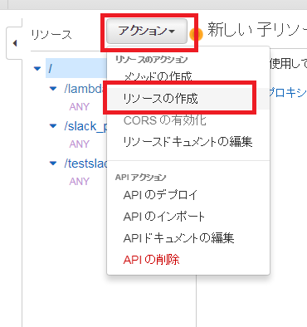Choose リソースドキュメントの編集
Image resolution: width=307 pixels, height=327 pixels.
[x=188, y=142]
